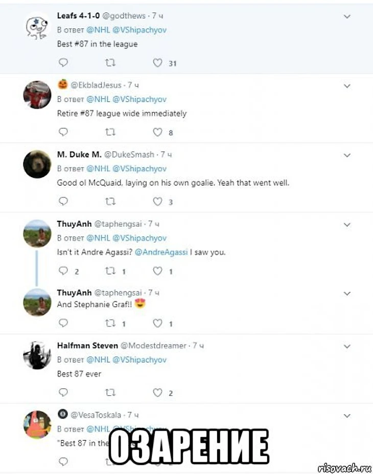Reply to EkbladJesus's tweet

63,132
